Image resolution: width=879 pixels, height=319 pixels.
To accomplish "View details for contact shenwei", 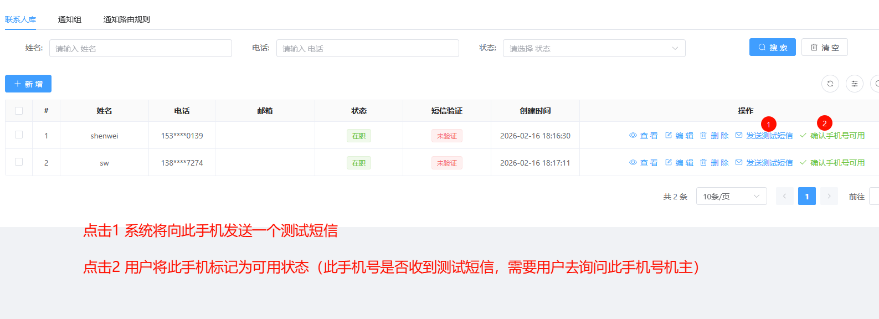I will 644,136.
